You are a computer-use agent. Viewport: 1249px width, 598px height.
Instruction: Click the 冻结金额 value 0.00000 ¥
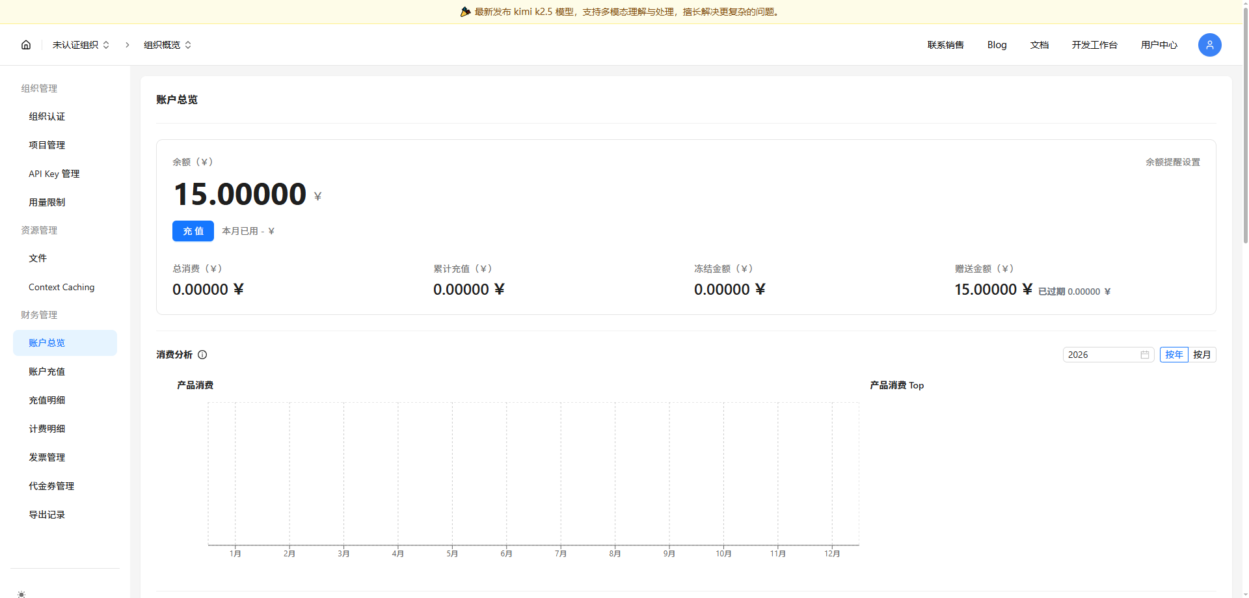(x=730, y=290)
